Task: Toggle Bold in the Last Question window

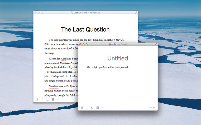Action: click(37, 99)
